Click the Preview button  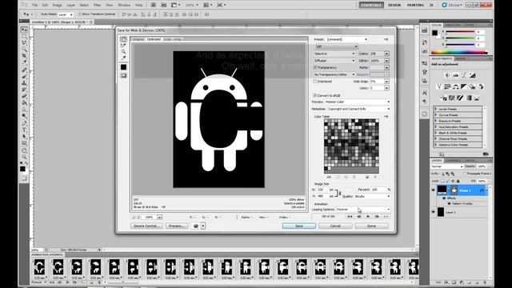pos(177,226)
